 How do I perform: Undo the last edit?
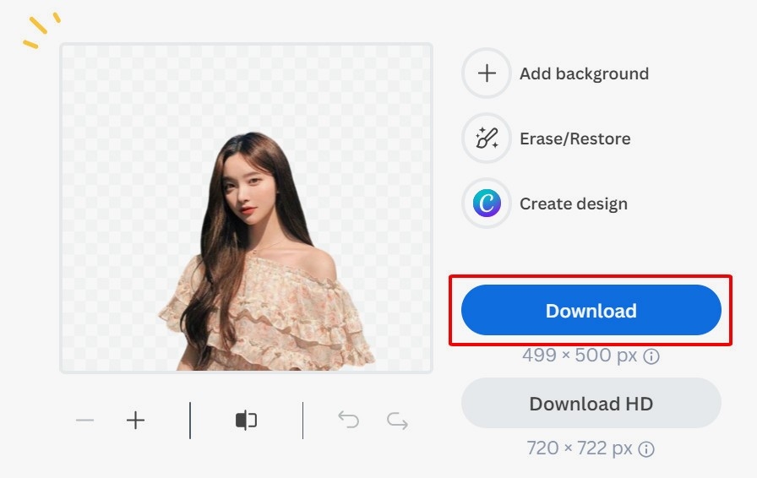(x=349, y=420)
